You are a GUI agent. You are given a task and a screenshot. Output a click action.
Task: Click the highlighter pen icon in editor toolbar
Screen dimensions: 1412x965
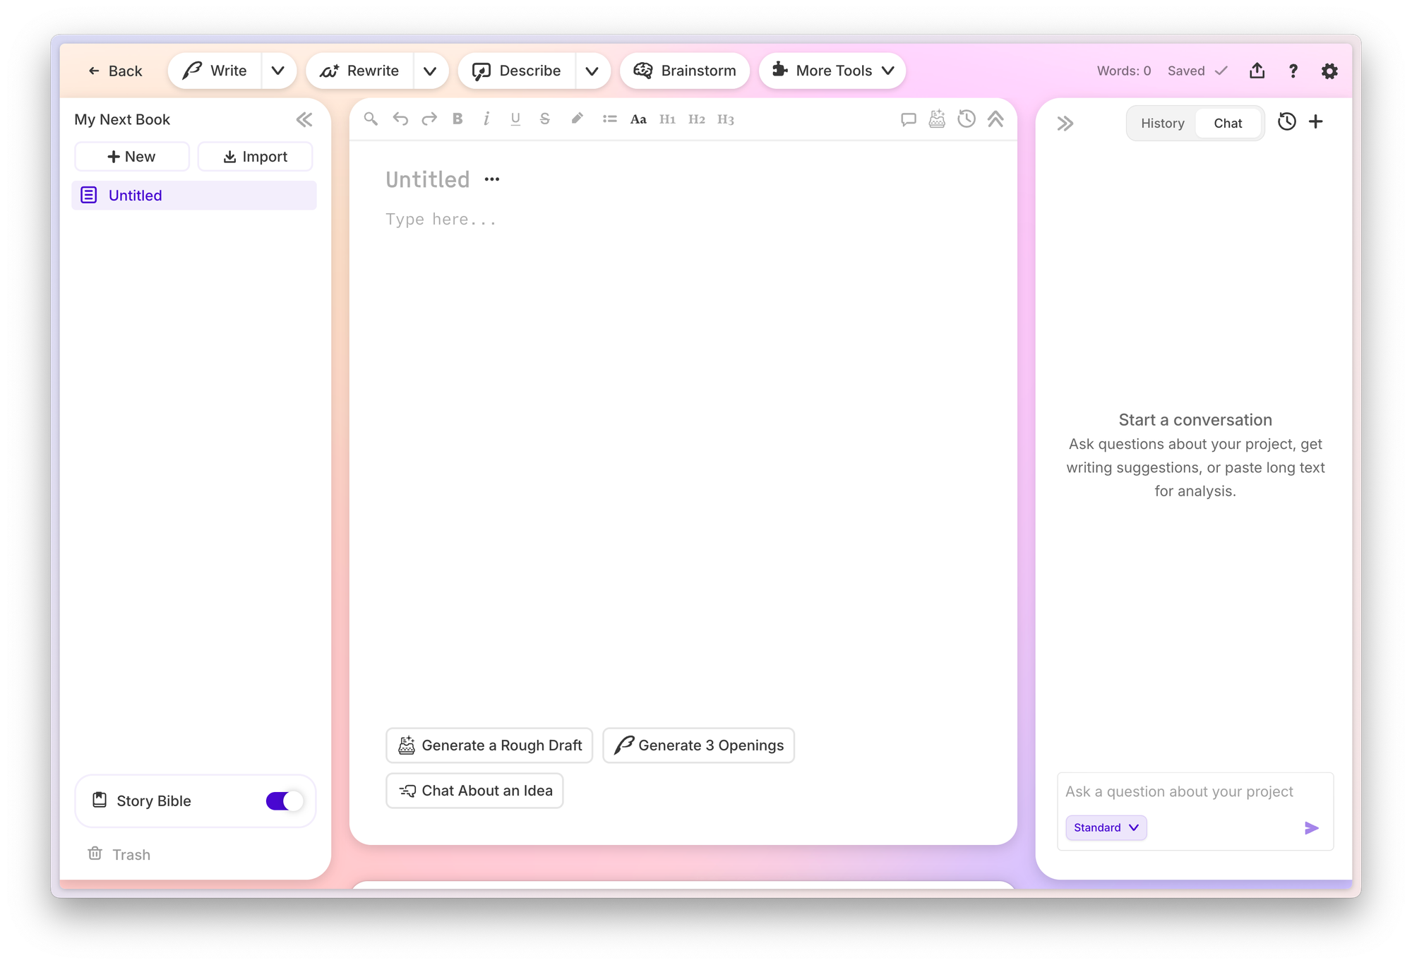[577, 119]
